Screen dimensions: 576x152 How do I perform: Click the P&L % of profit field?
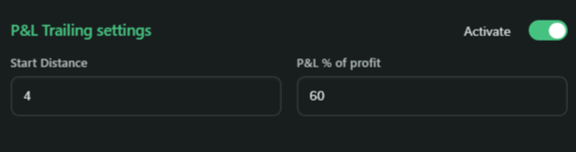[432, 96]
